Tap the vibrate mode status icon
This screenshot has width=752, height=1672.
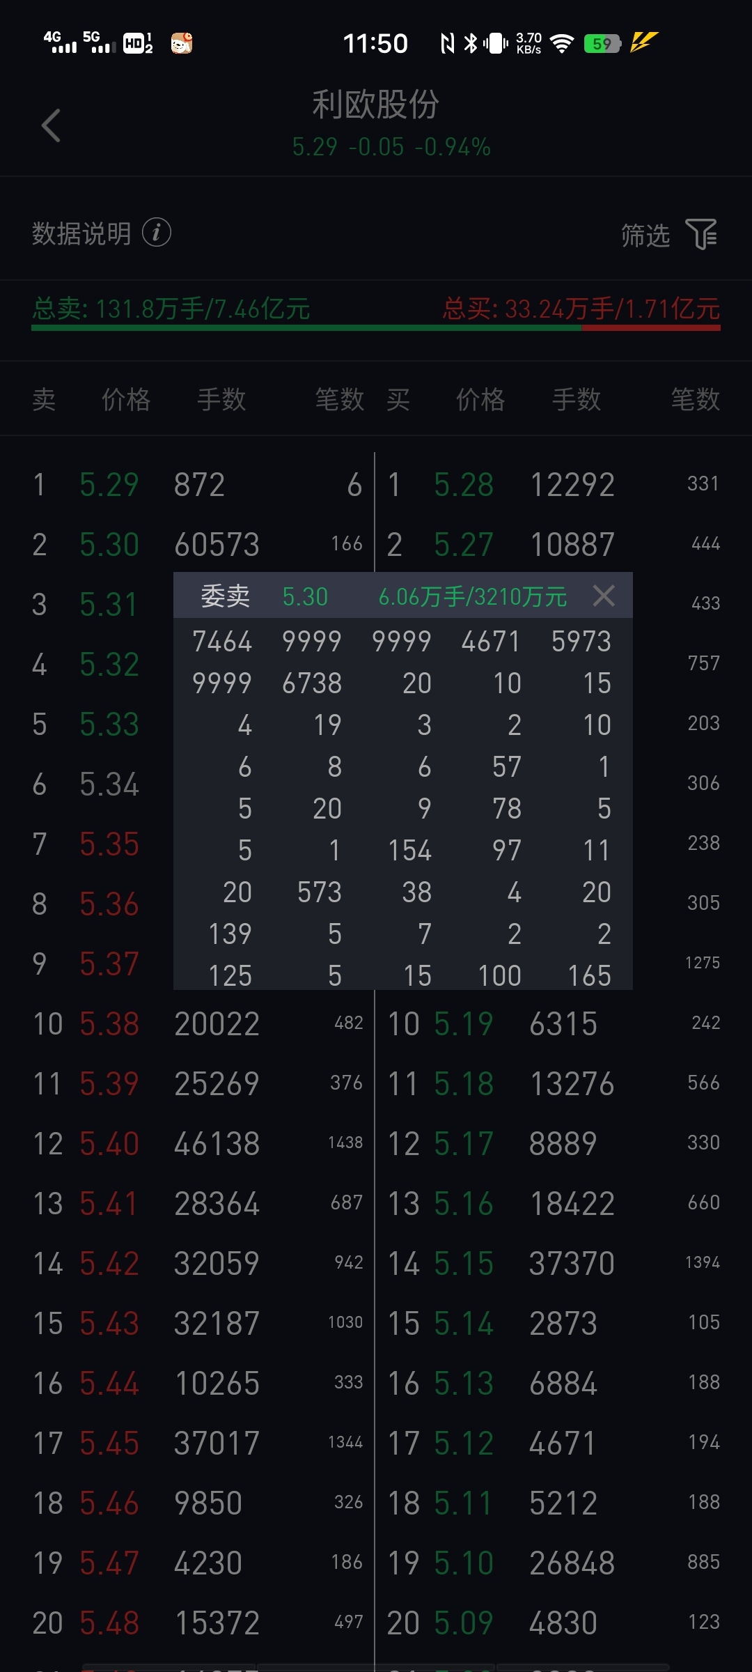coord(496,43)
